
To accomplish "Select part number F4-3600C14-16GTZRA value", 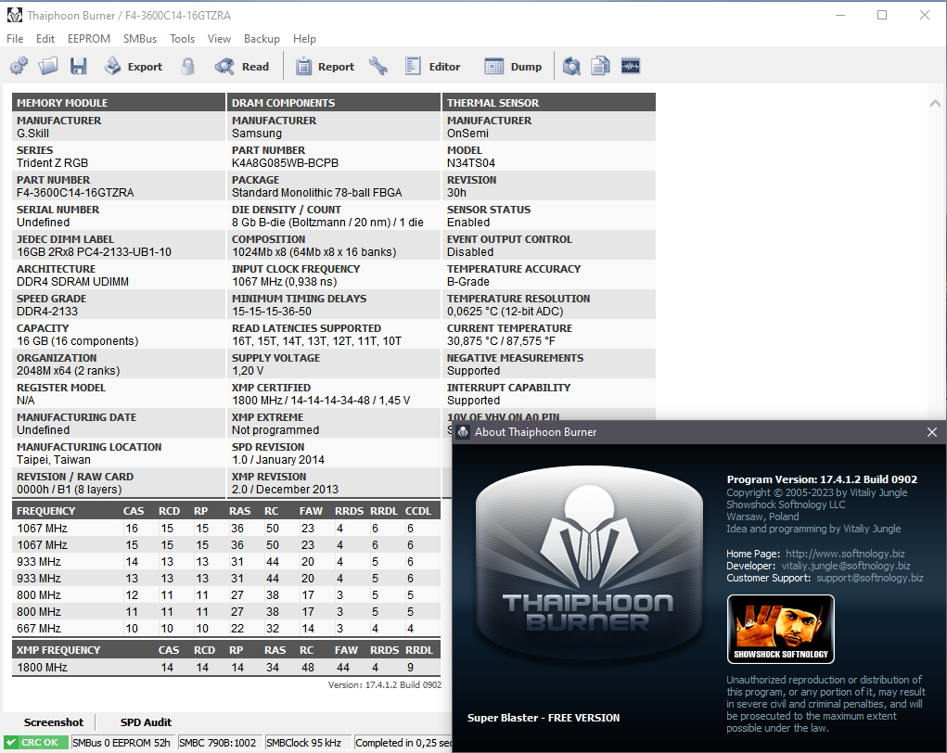I will [75, 193].
